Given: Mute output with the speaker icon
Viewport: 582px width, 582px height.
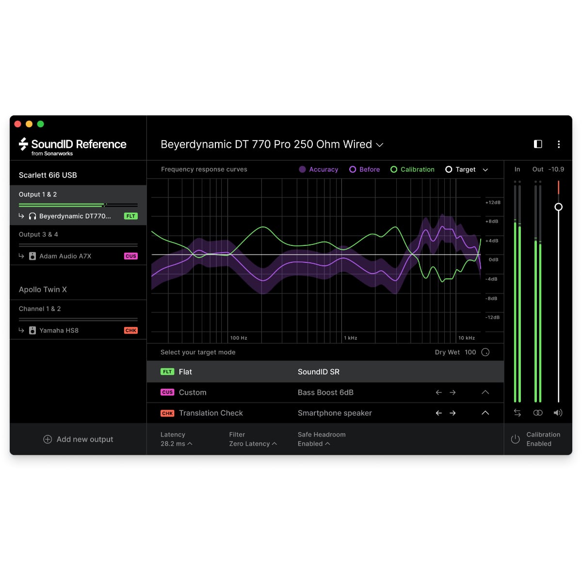Looking at the screenshot, I should point(558,412).
